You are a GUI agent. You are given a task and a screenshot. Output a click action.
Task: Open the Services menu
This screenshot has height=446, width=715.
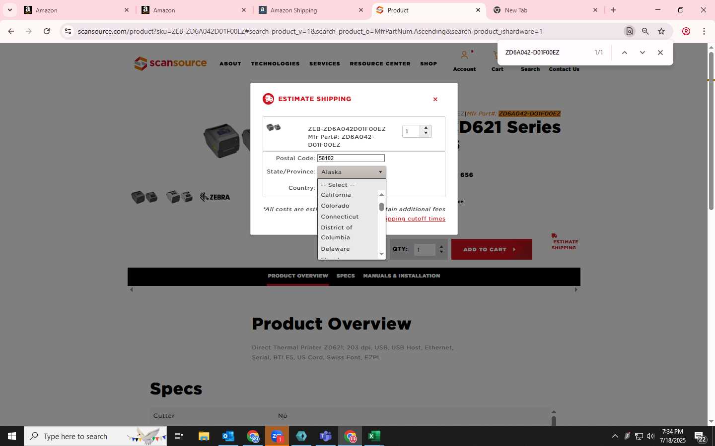click(x=325, y=63)
